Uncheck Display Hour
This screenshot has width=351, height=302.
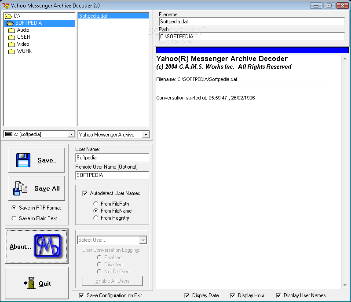[233, 295]
